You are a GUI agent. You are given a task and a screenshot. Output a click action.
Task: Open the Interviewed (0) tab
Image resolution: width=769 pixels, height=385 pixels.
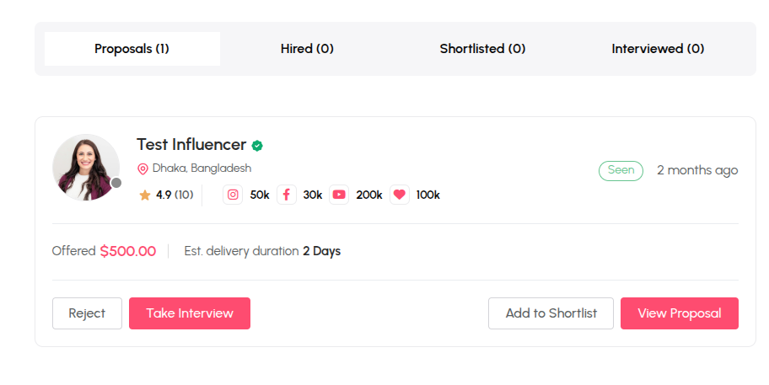coord(658,49)
